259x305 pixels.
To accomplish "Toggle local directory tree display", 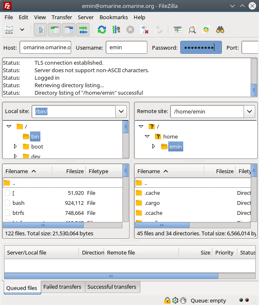I will [x=55, y=30].
